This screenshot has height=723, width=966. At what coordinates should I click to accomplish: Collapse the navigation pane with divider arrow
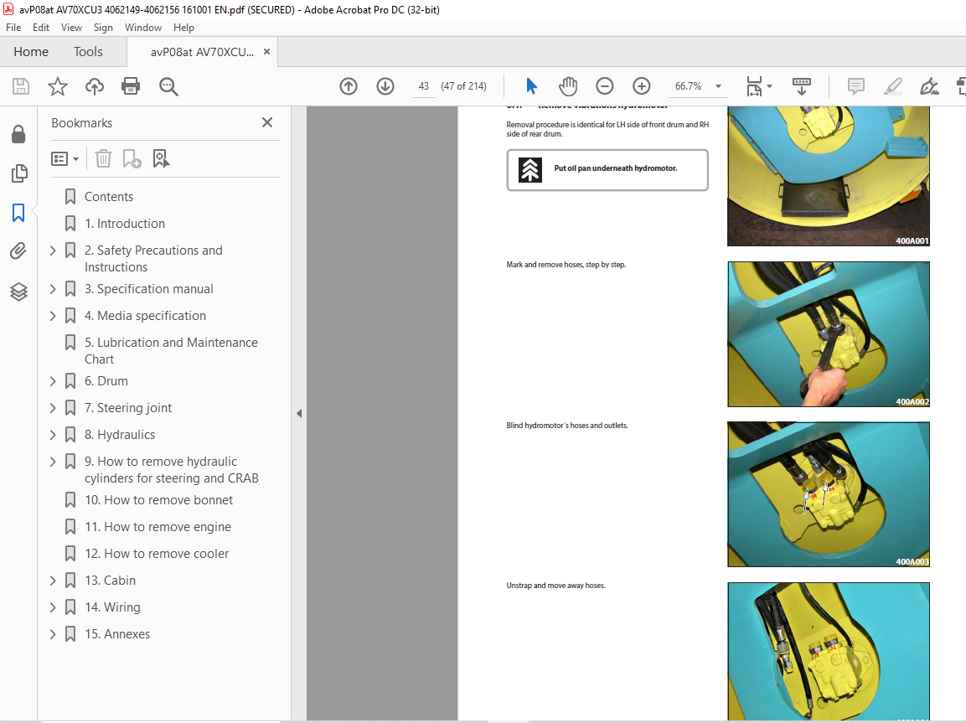coord(299,414)
